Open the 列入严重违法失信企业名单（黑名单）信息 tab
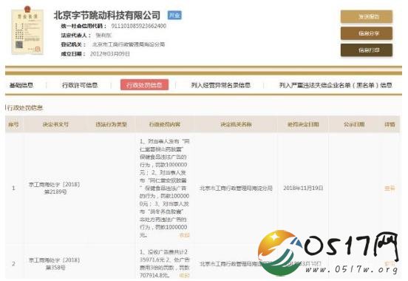The image size is (408, 281). coord(336,85)
